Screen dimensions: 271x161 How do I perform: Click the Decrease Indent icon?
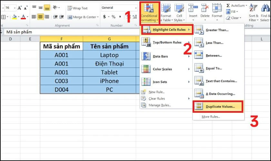[x=55, y=17]
